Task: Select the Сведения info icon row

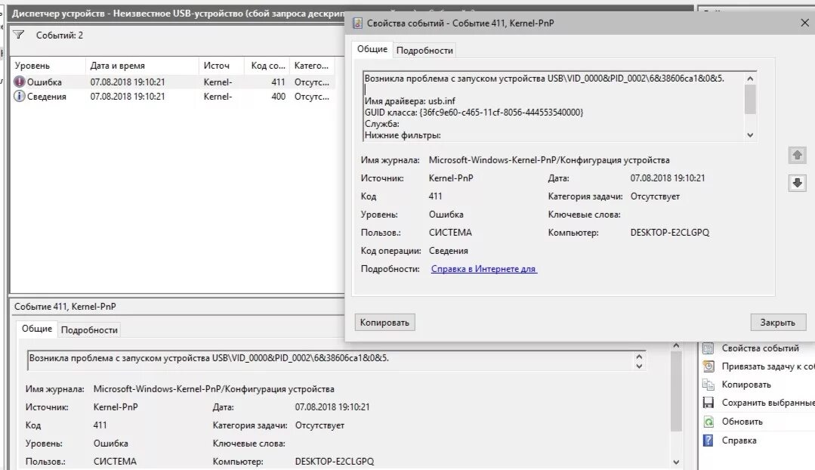Action: click(172, 96)
